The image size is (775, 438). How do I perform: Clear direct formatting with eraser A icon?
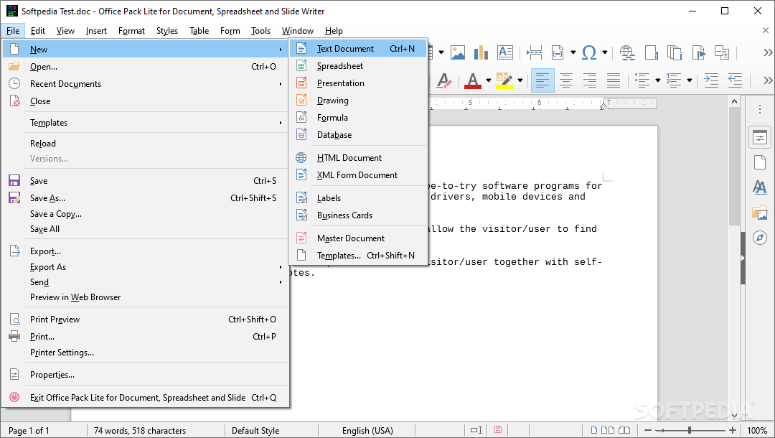pos(444,80)
